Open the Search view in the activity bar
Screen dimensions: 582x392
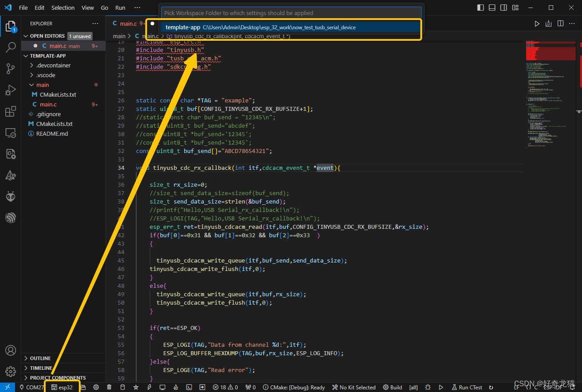point(11,47)
